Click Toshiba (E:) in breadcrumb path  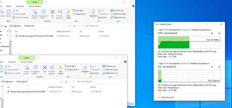click(x=29, y=26)
